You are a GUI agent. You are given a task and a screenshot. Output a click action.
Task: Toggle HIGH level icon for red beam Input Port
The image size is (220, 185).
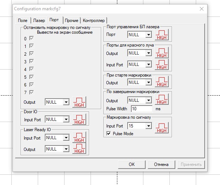point(162,64)
